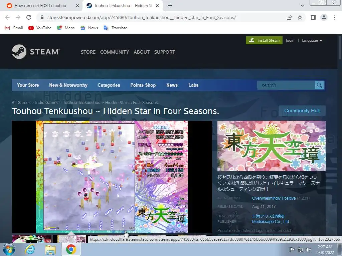Click the Indie Games breadcrumb
Viewport: 342px width, 256px height.
(47, 103)
